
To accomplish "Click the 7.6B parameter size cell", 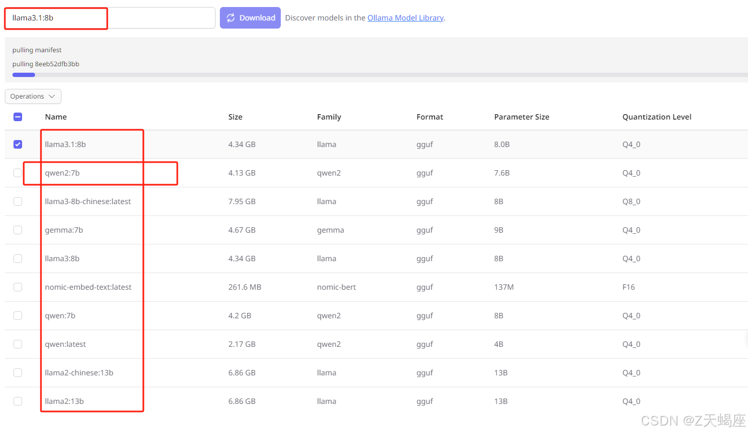I will [x=502, y=173].
